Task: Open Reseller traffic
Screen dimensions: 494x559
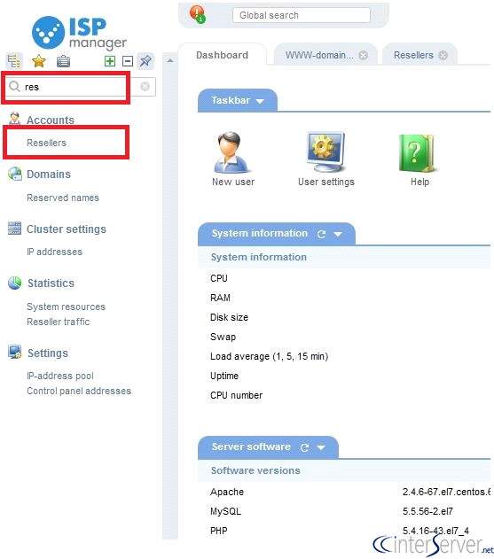Action: [59, 322]
